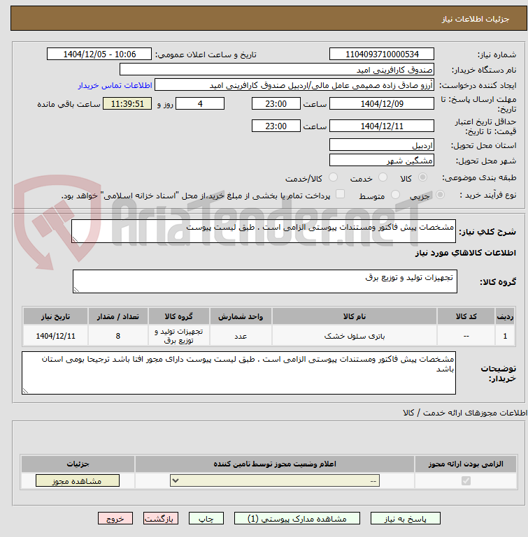
Task: Open مشاهده مدارک پیوستی (1) attachments
Action: pos(297,519)
